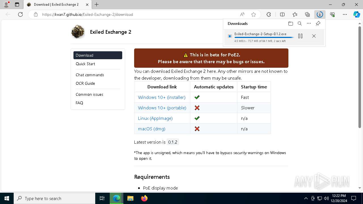
Task: Add page to favorites star
Action: pos(254,14)
